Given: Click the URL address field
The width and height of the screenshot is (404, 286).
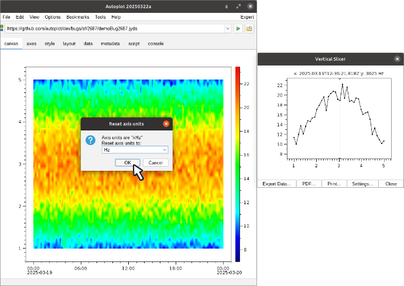Looking at the screenshot, I should coord(115,29).
